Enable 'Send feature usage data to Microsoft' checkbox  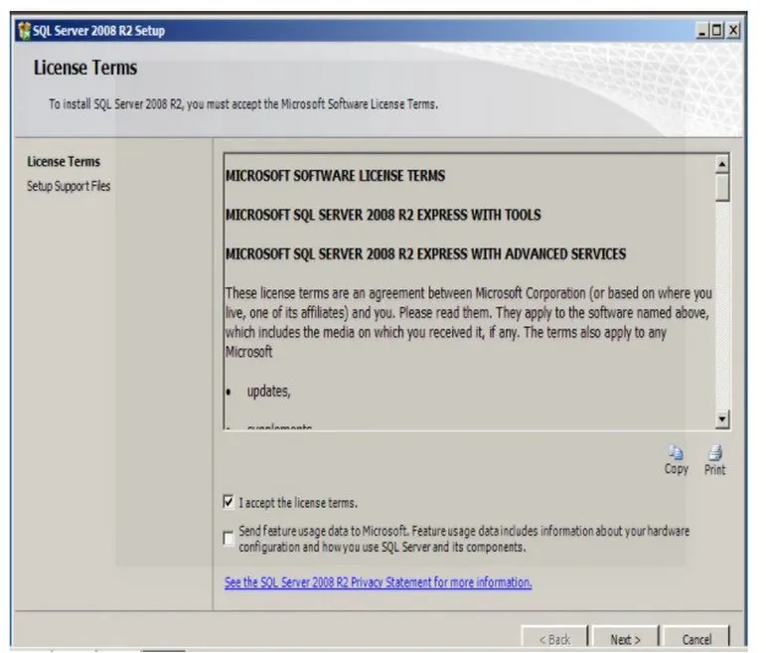click(229, 538)
